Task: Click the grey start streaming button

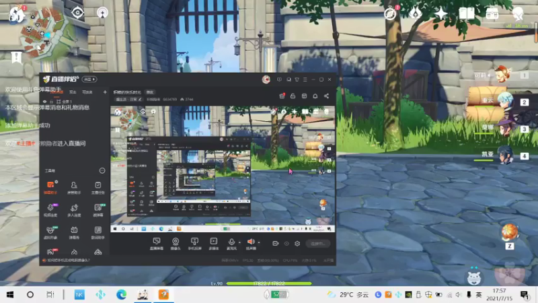Action: click(x=317, y=244)
